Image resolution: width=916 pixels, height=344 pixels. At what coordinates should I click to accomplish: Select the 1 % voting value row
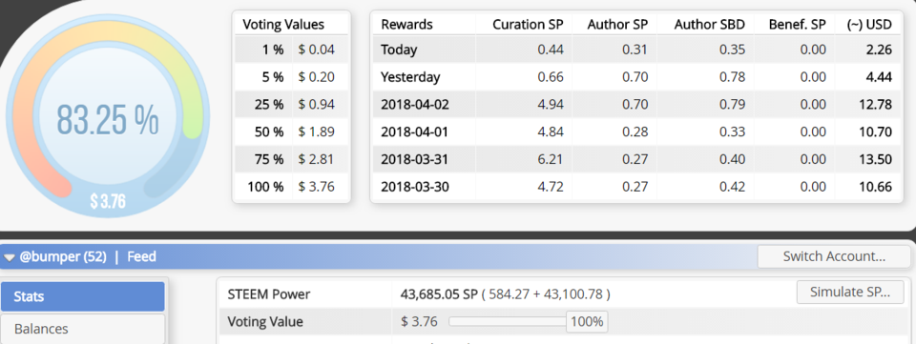pos(292,50)
